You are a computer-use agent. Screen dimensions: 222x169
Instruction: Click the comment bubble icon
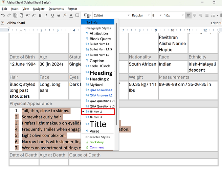coord(77,15)
